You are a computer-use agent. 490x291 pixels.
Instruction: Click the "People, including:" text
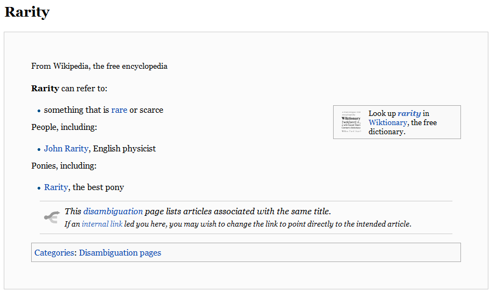click(x=64, y=127)
